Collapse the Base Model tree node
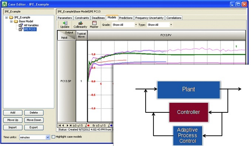The image size is (251, 146). click(11, 21)
